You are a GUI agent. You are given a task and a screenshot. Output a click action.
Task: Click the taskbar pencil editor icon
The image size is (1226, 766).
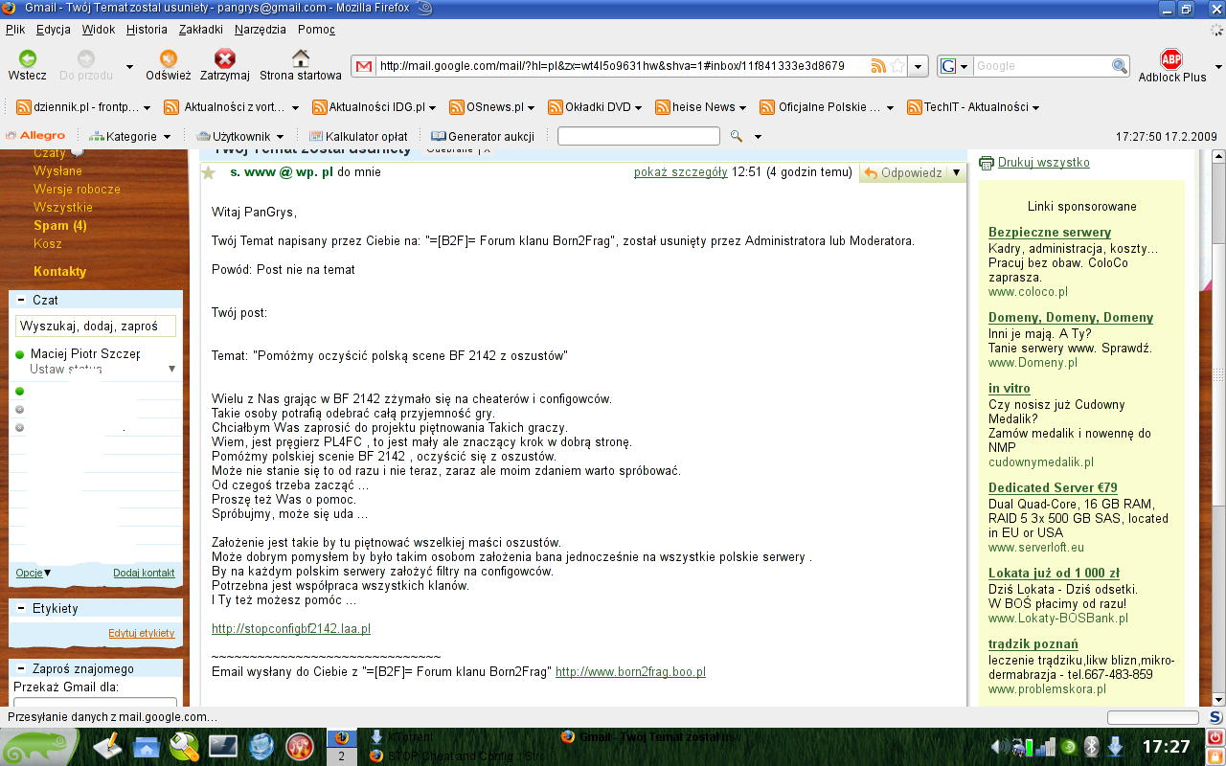(x=107, y=747)
